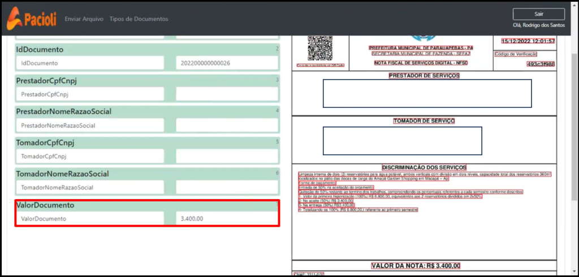This screenshot has height=277, width=579.
Task: Click the ValorDocumento value field 3.400.00
Action: (x=227, y=218)
